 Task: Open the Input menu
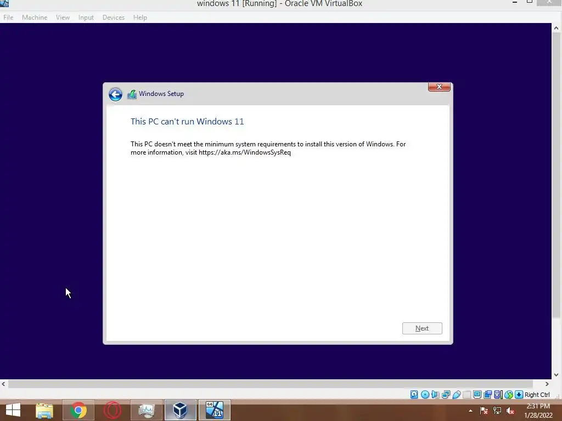pos(86,17)
